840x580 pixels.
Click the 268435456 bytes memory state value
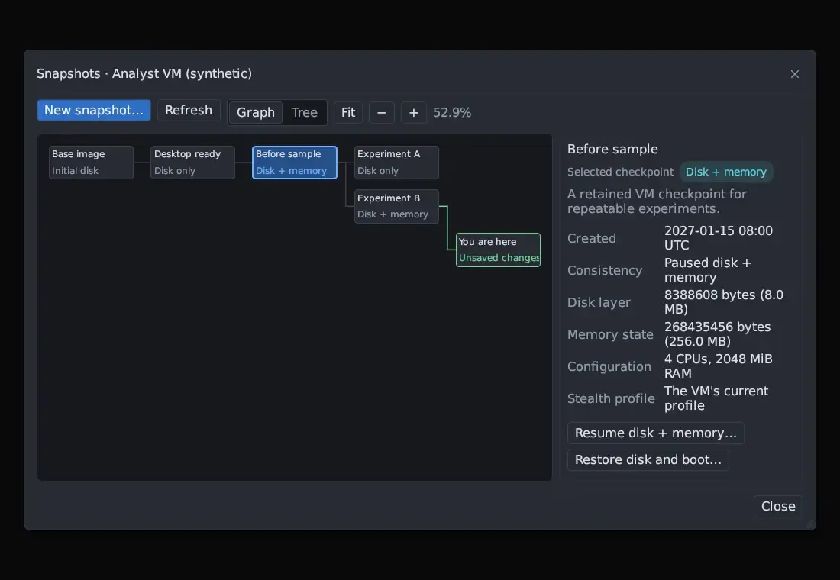(x=717, y=334)
